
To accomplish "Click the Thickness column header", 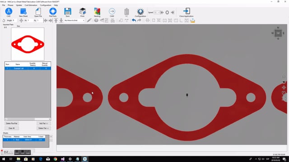I will tap(8, 137).
